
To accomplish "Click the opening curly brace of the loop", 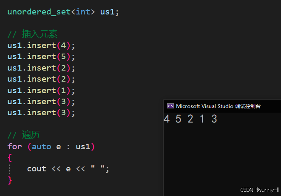I will (10, 157).
